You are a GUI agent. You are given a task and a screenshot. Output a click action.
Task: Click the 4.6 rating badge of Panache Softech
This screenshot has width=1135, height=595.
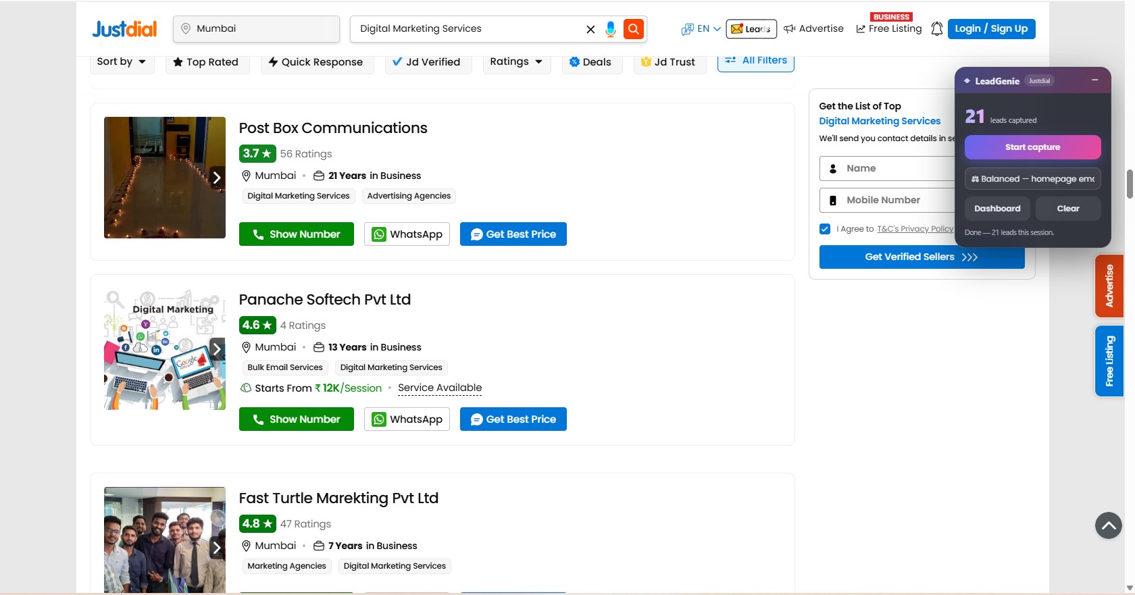coord(257,326)
